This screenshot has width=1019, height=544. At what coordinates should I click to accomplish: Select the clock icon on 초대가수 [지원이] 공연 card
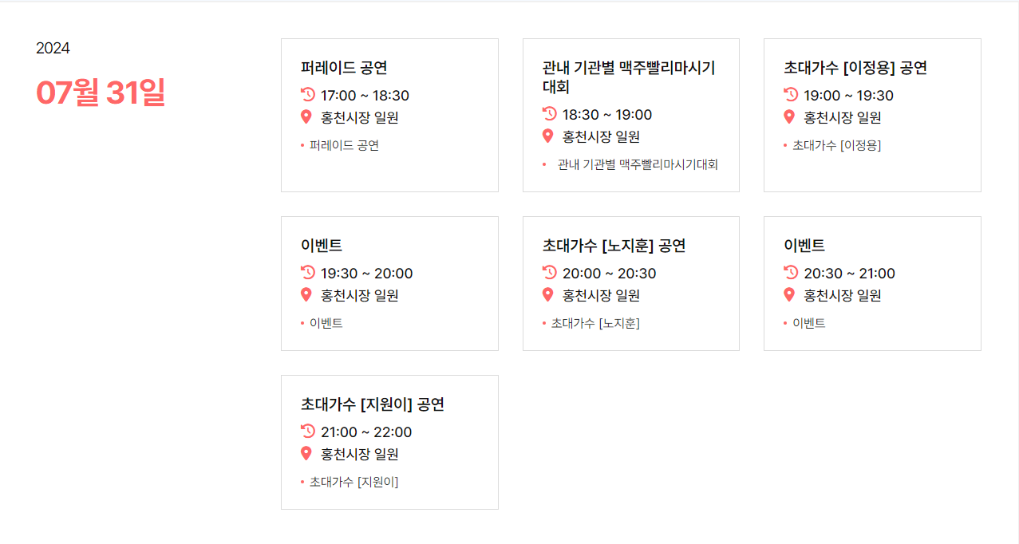coord(306,432)
